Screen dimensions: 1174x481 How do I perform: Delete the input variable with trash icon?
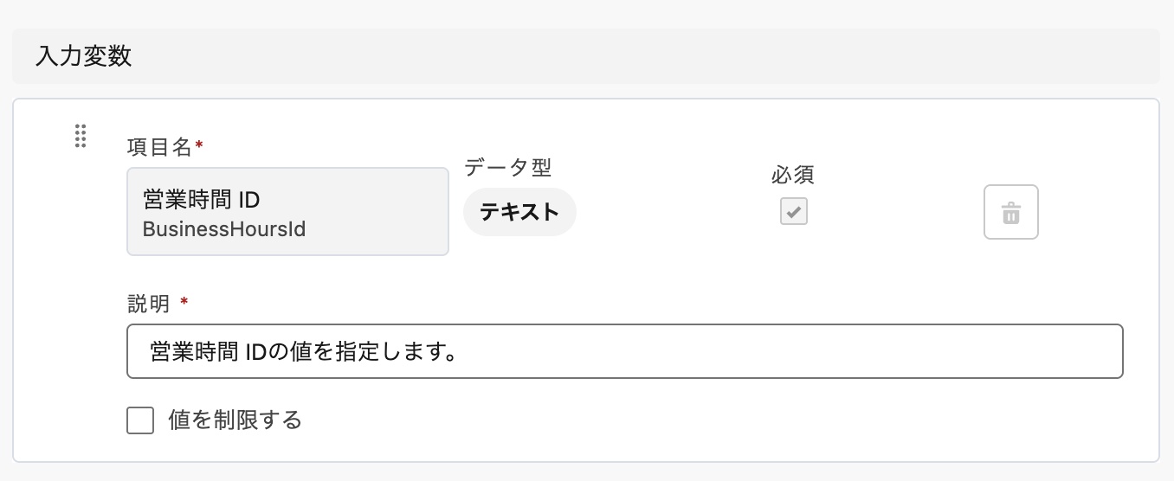coord(1010,212)
